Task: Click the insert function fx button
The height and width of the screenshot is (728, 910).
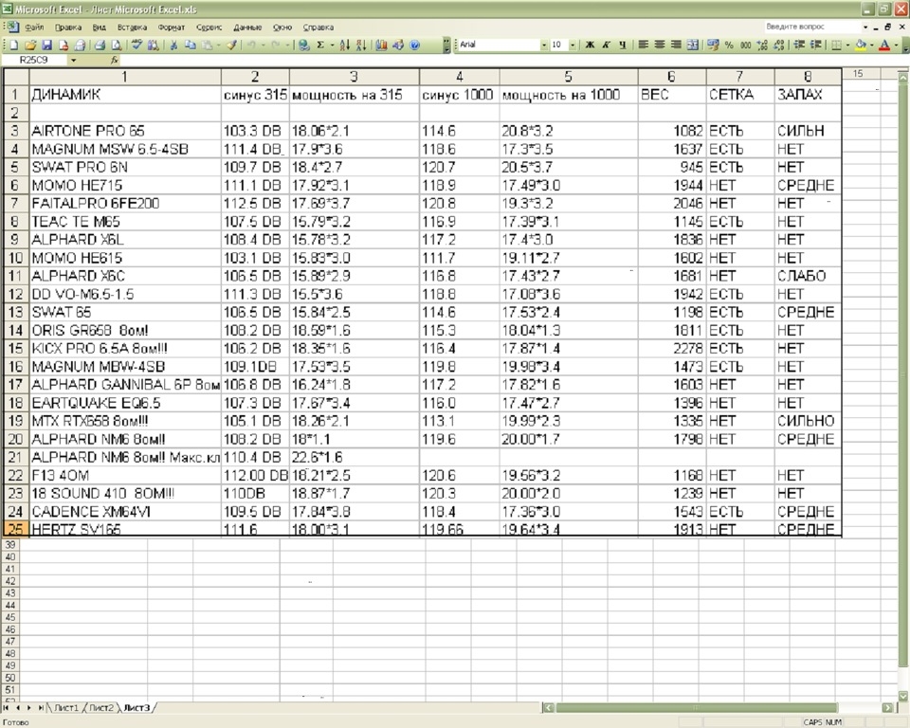Action: click(x=115, y=60)
